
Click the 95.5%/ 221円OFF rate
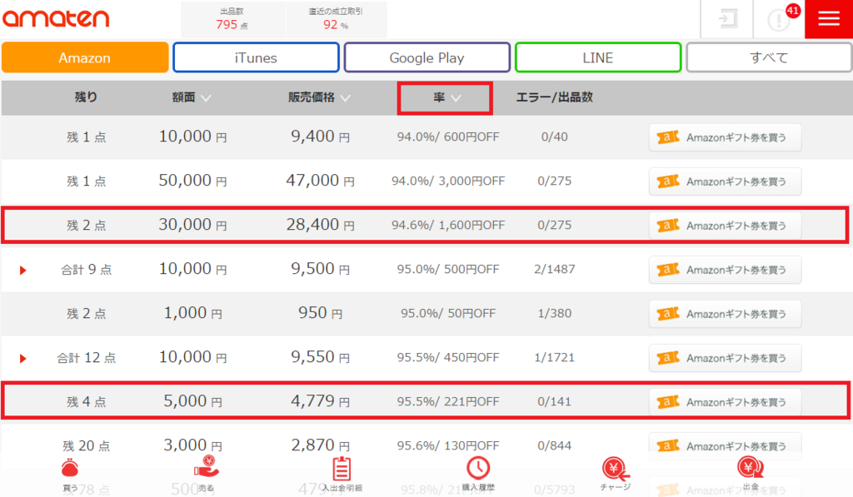pos(448,401)
